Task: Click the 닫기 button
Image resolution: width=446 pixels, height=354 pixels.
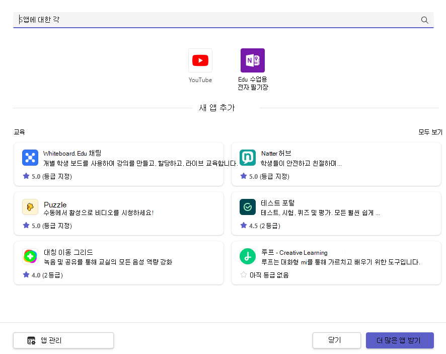Action: coord(337,340)
